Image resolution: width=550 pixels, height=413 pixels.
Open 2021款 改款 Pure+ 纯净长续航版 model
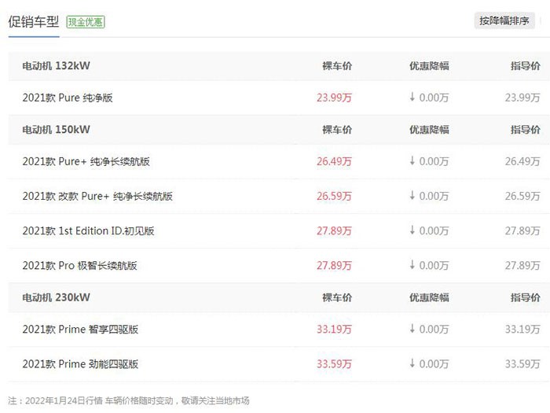(97, 196)
